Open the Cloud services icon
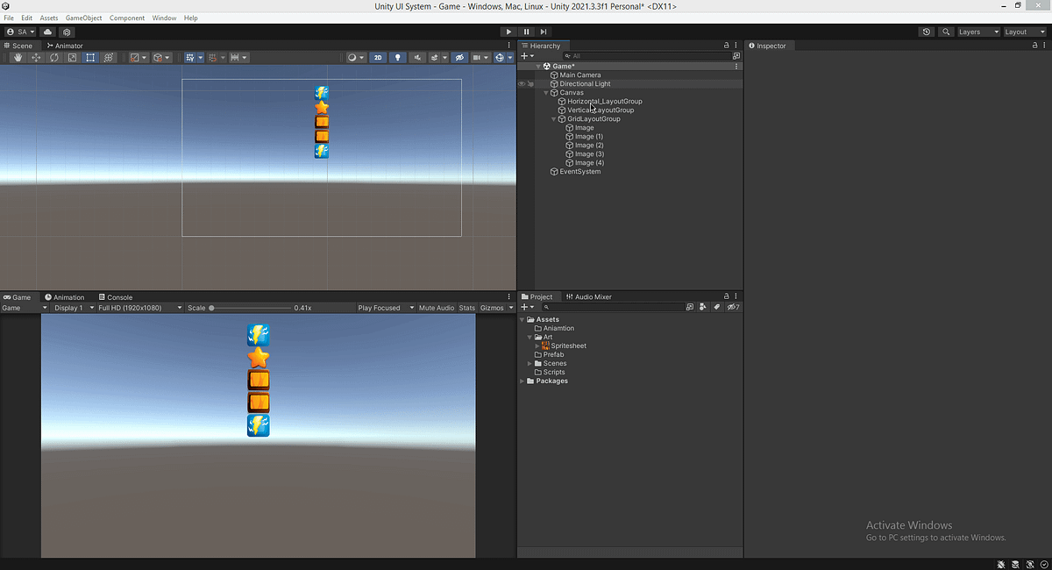 47,32
